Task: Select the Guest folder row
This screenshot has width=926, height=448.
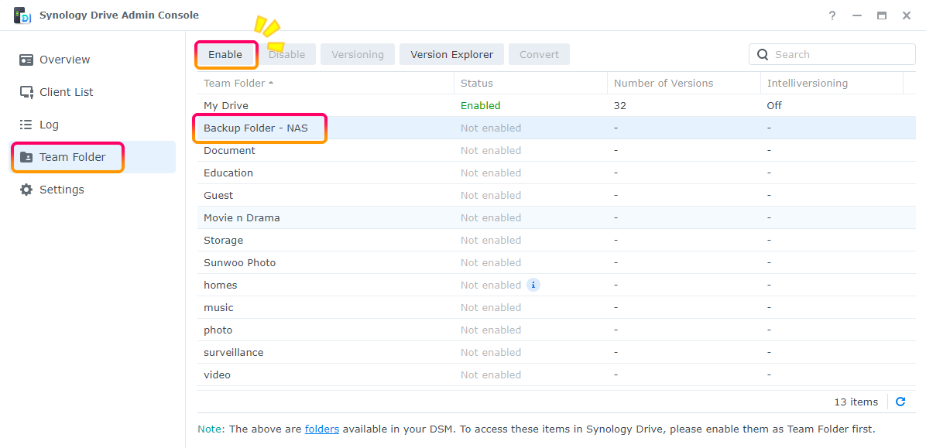Action: point(557,196)
